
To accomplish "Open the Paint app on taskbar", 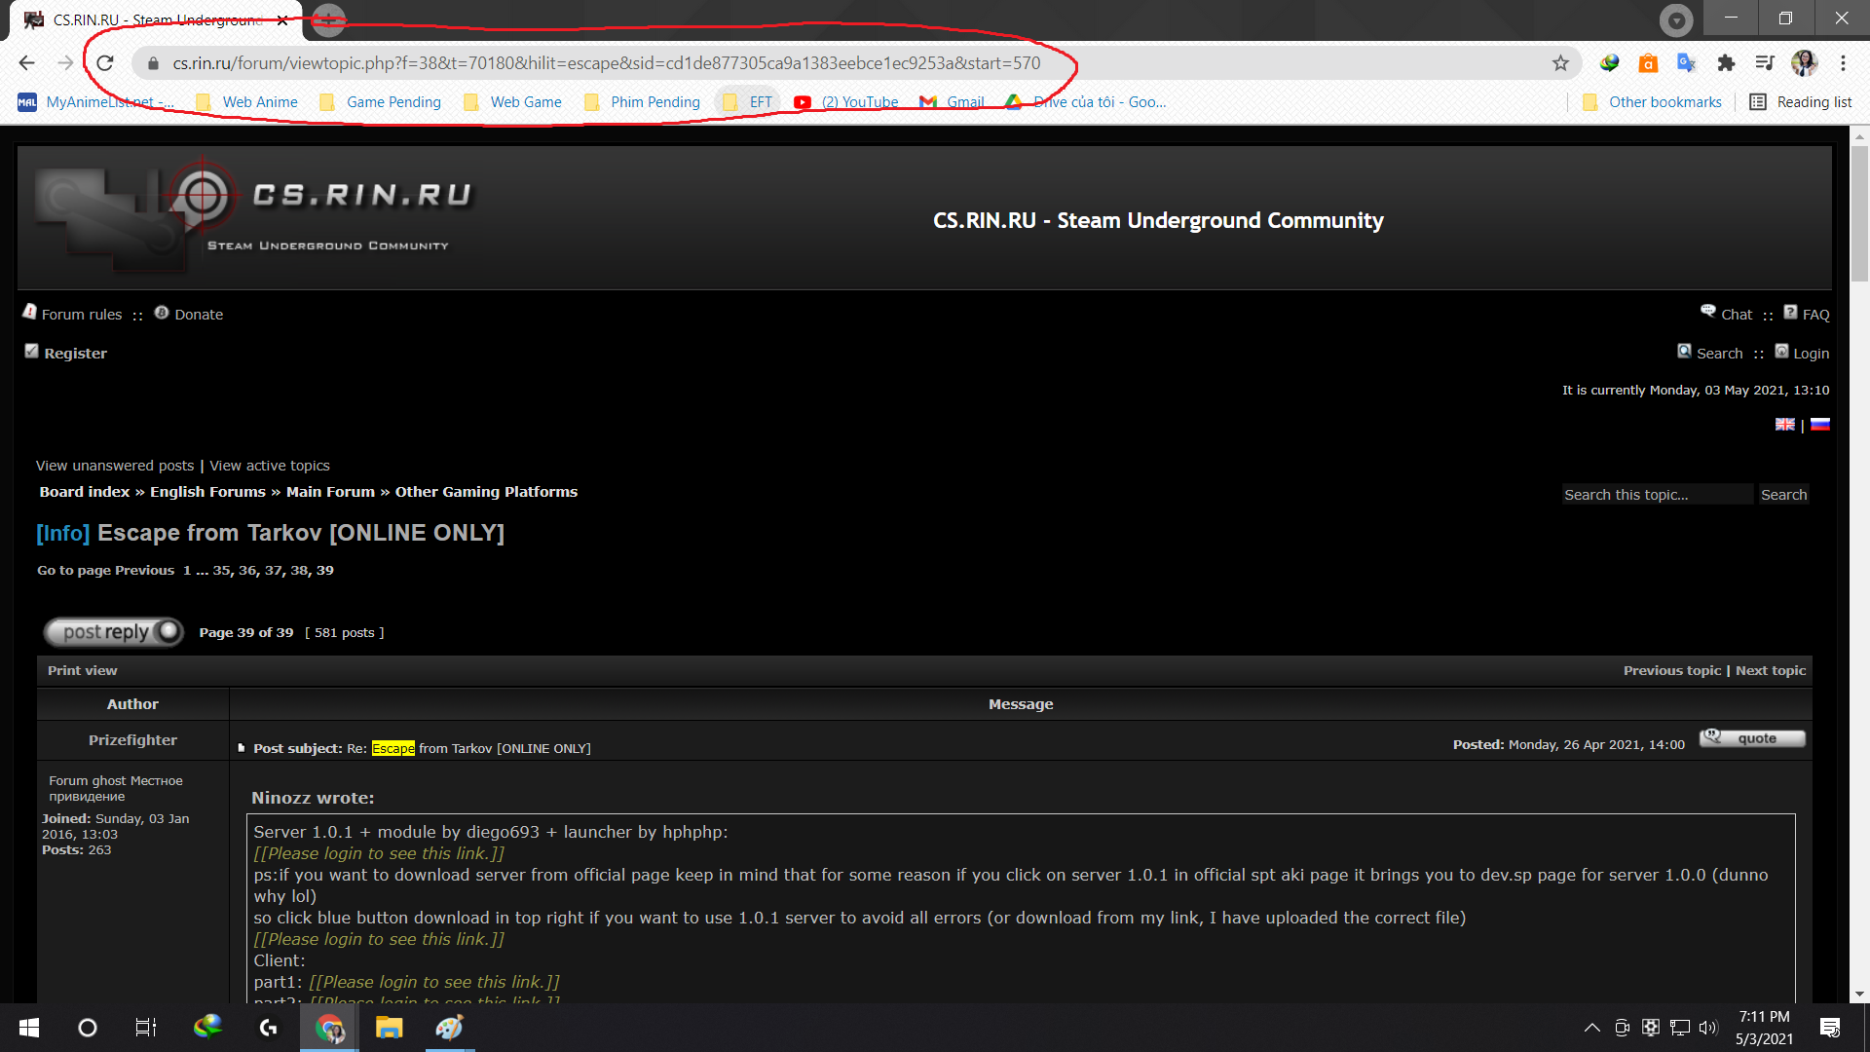I will coord(449,1028).
